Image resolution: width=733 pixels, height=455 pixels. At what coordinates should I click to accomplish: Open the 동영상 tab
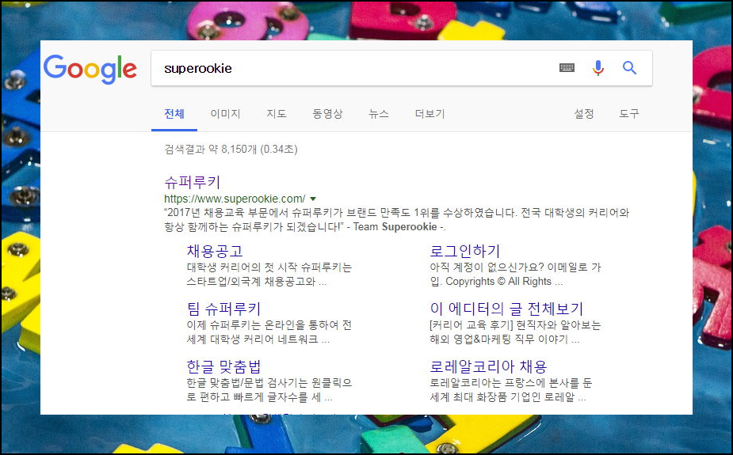[327, 114]
